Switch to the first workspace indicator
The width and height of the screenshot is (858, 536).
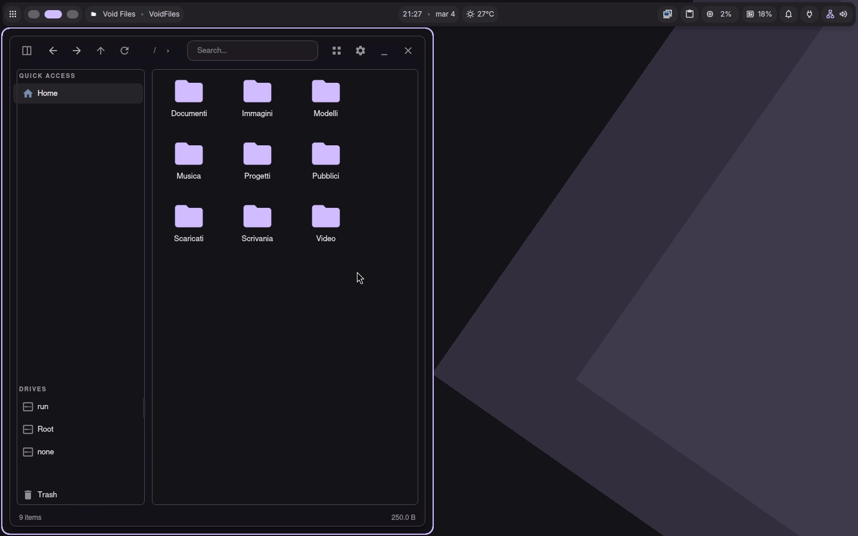click(x=34, y=14)
